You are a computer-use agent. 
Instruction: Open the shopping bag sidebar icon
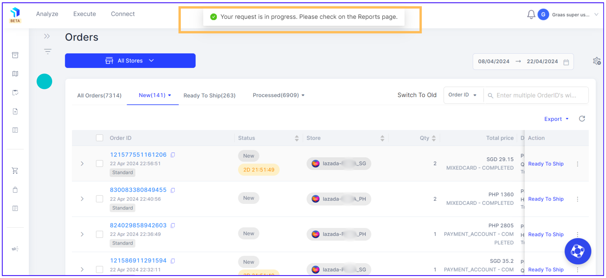15,190
